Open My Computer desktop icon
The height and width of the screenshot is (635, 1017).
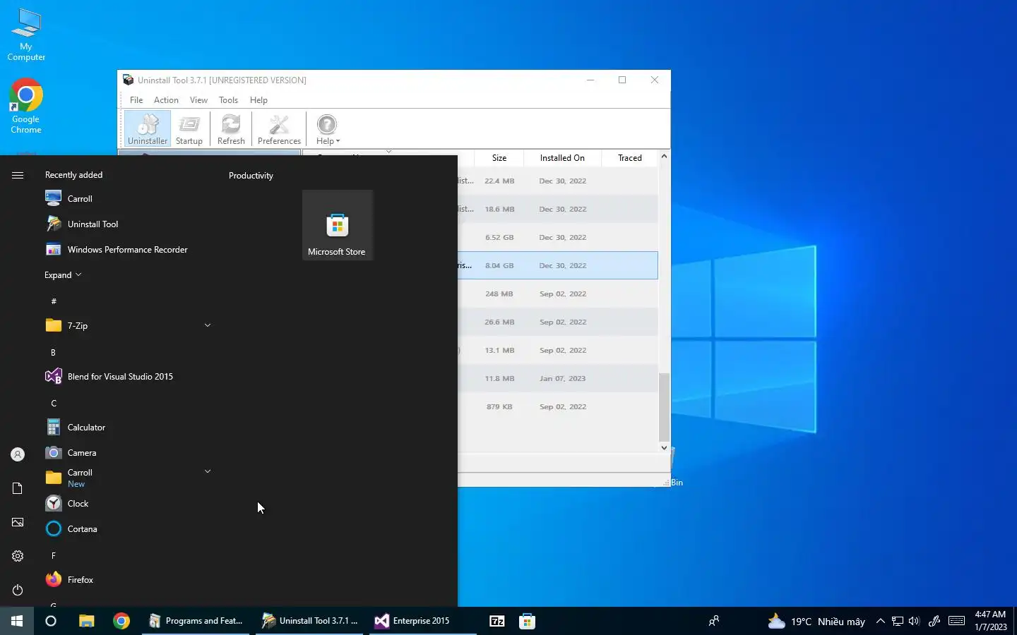click(x=26, y=35)
